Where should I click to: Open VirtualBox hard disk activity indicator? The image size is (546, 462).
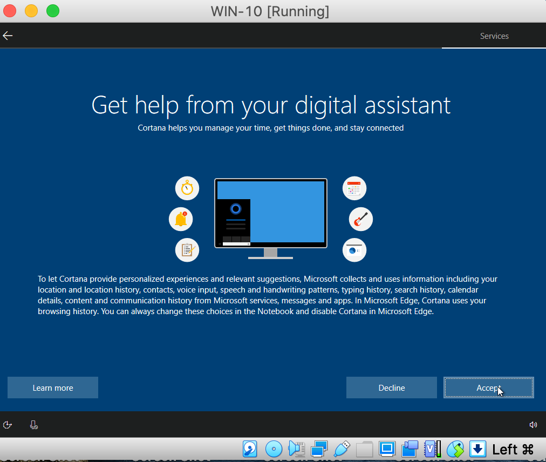coord(250,449)
